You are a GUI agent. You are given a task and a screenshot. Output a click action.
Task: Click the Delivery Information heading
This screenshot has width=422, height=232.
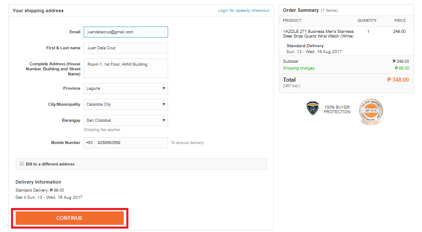(x=38, y=182)
